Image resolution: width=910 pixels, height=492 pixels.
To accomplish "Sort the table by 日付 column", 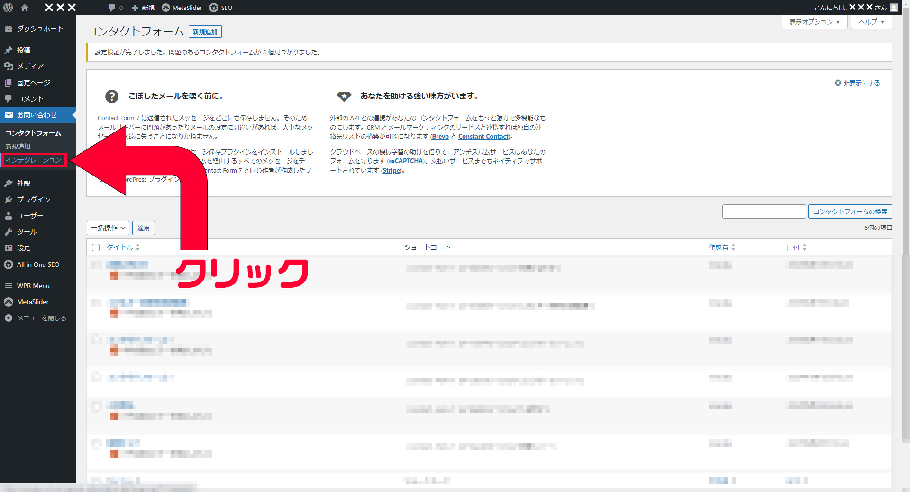I will pyautogui.click(x=796, y=247).
